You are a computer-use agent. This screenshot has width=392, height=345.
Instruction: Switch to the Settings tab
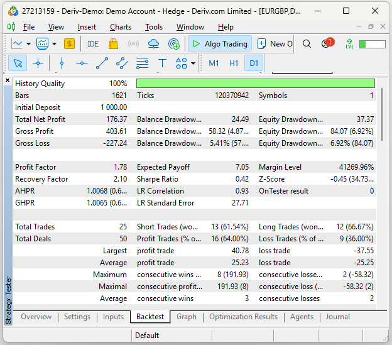[77, 317]
